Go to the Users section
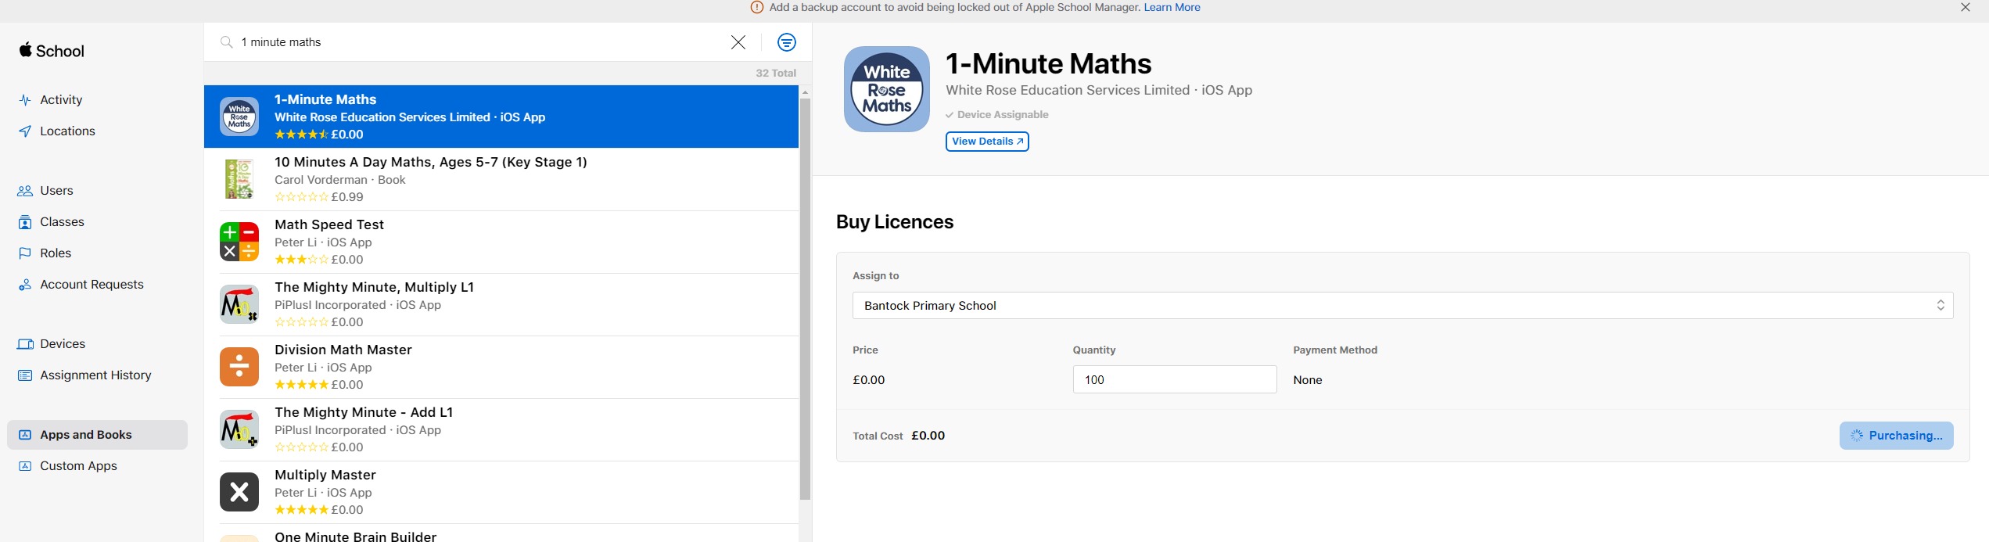The width and height of the screenshot is (1989, 542). [56, 191]
